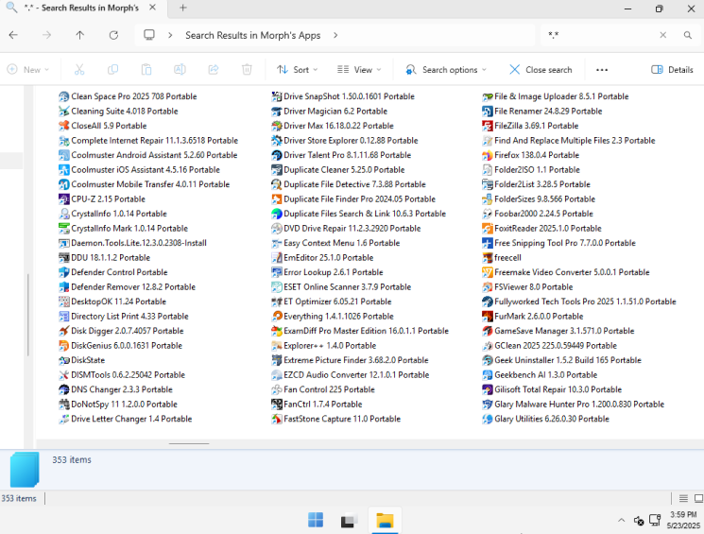704x534 pixels.
Task: Select Fan Control 225 Portable
Action: tap(323, 389)
